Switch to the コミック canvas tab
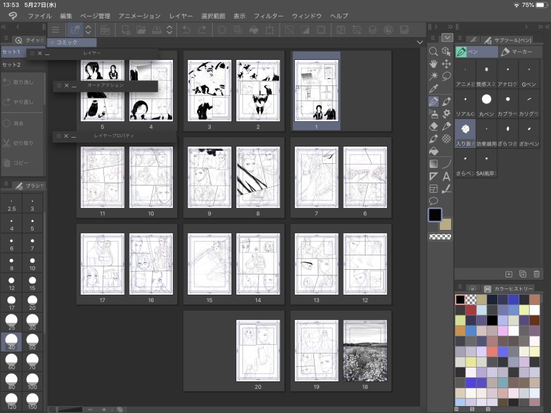Image resolution: width=551 pixels, height=413 pixels. coord(72,42)
